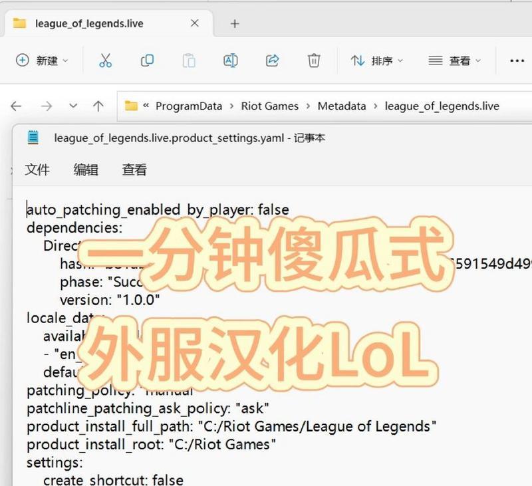Screen dimensions: 532x486
Task: Open the 排序 (Sort) dropdown
Action: 377,61
